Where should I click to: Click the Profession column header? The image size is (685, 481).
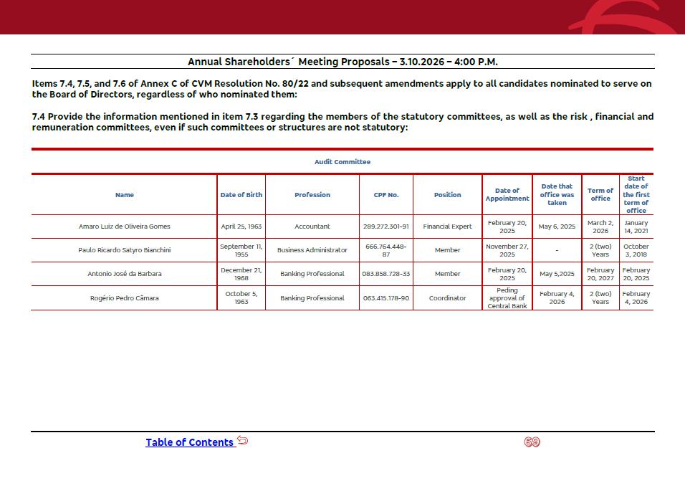pos(312,195)
